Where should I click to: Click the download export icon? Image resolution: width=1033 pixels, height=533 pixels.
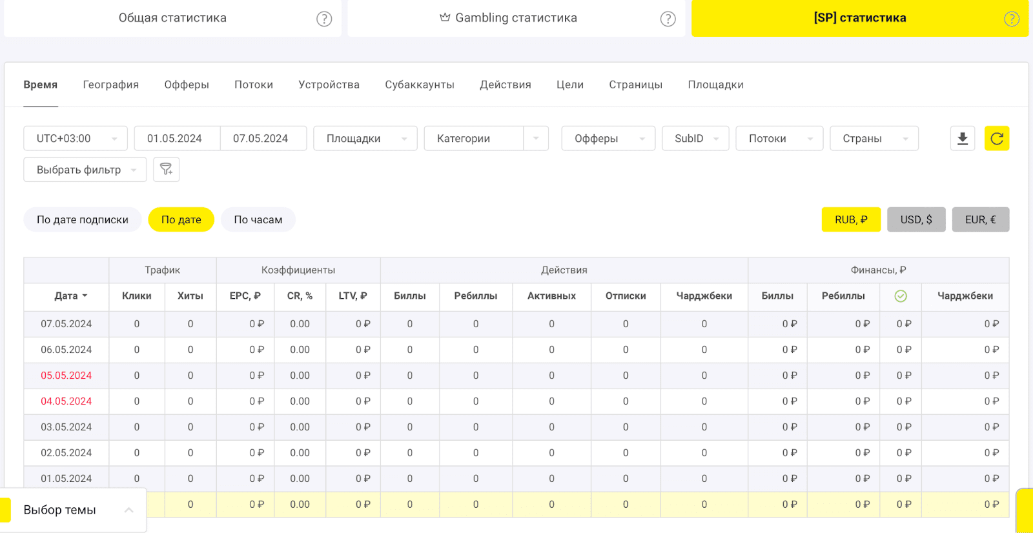962,139
